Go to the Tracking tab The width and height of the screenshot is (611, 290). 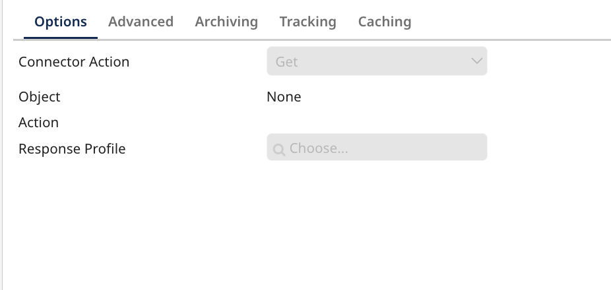pos(308,21)
